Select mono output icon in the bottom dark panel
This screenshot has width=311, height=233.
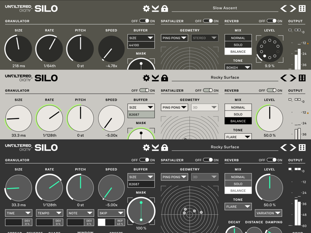point(290,169)
